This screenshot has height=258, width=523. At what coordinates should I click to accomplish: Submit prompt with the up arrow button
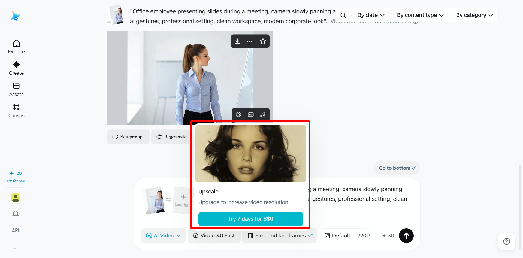(x=406, y=236)
